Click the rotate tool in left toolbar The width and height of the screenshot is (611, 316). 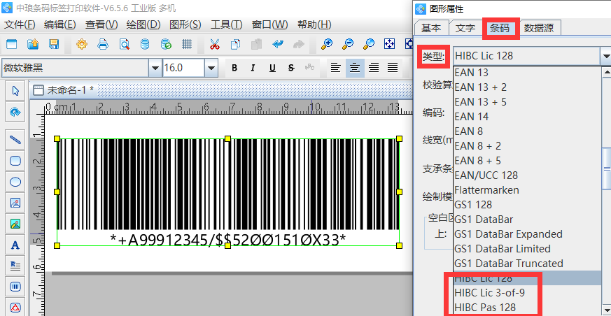pos(15,112)
